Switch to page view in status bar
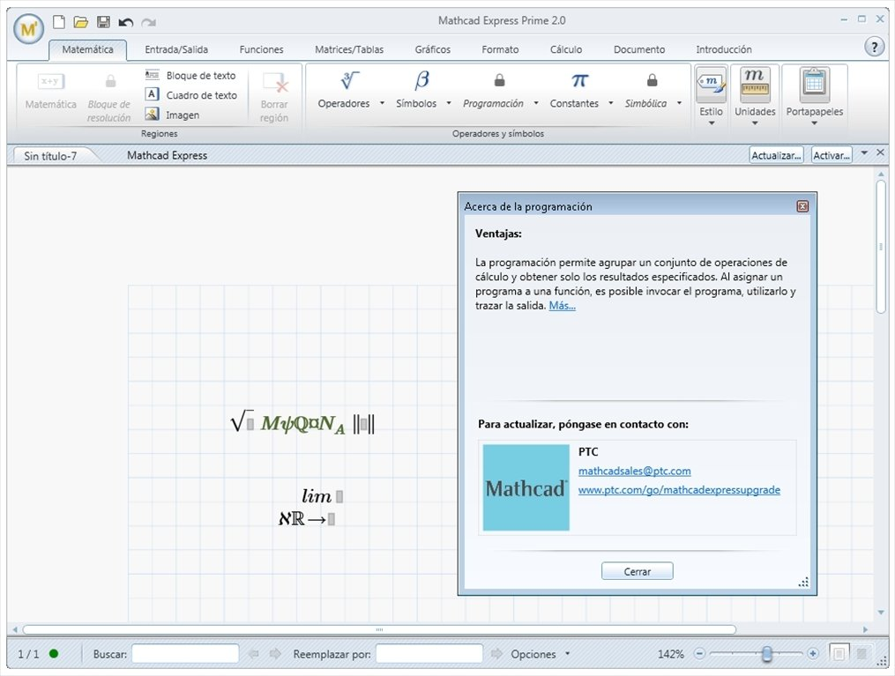 (839, 654)
